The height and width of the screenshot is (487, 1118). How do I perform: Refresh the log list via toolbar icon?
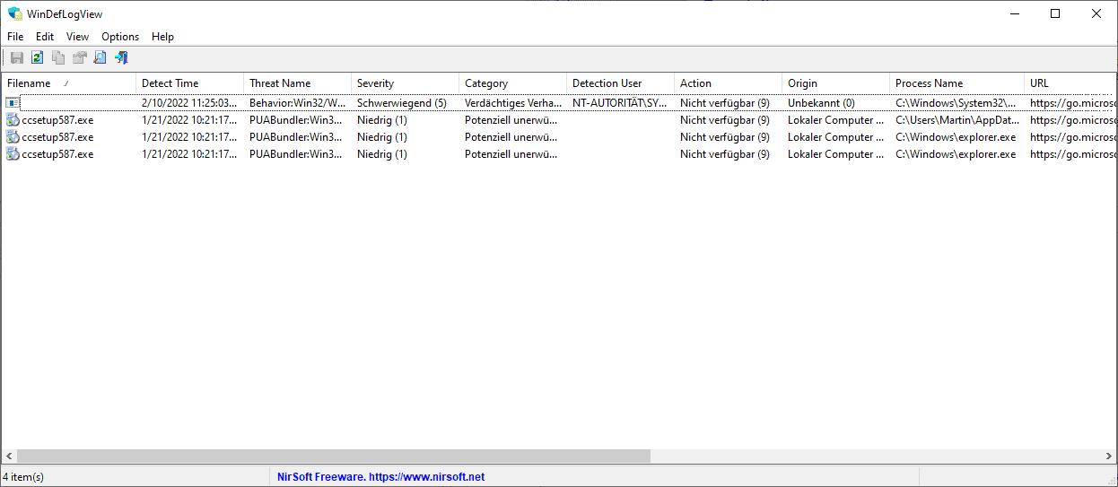click(x=37, y=58)
